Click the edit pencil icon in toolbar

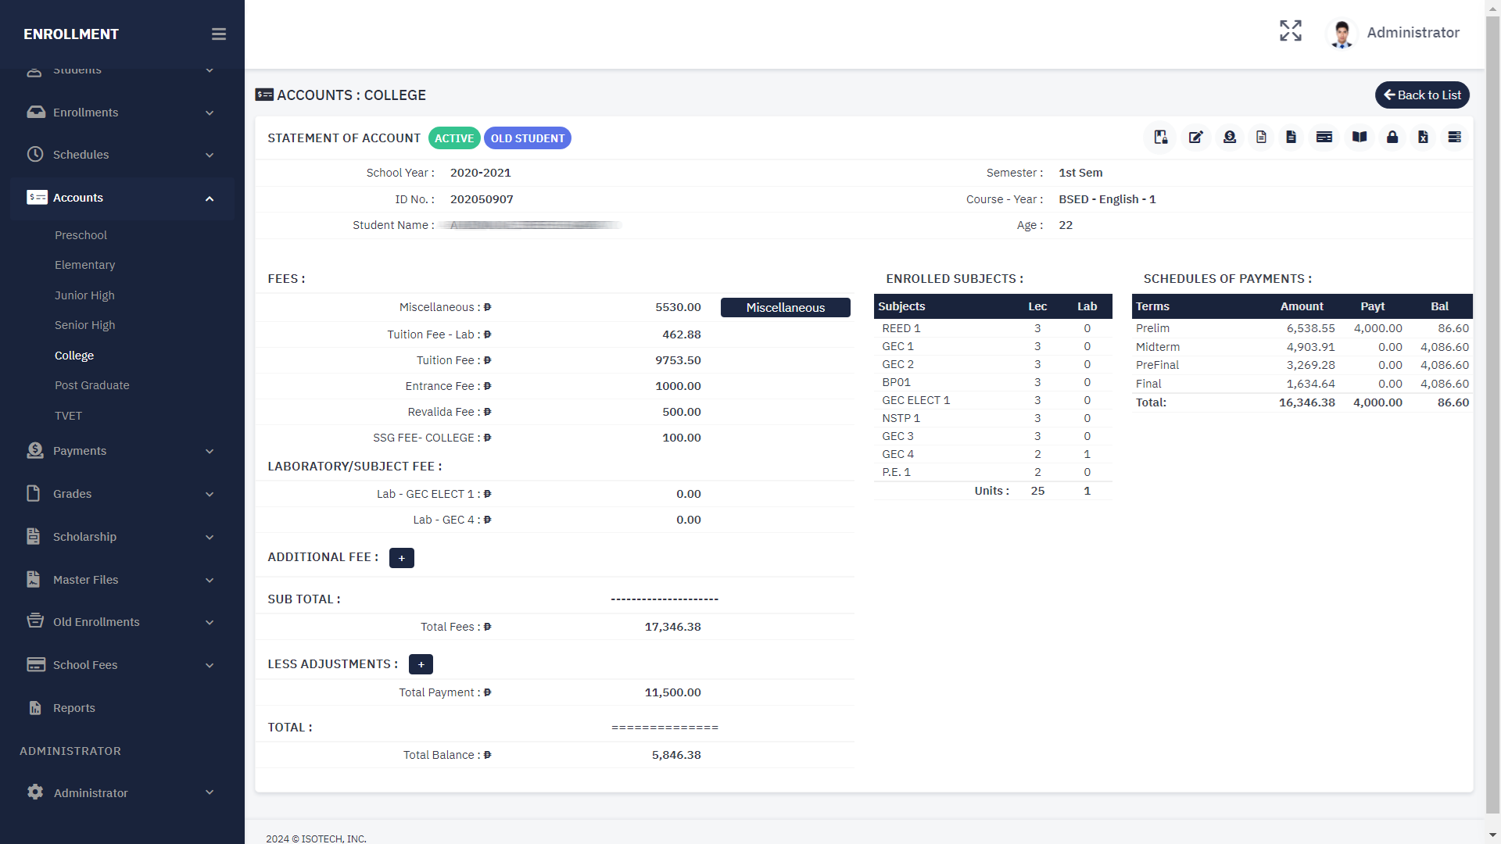point(1195,138)
